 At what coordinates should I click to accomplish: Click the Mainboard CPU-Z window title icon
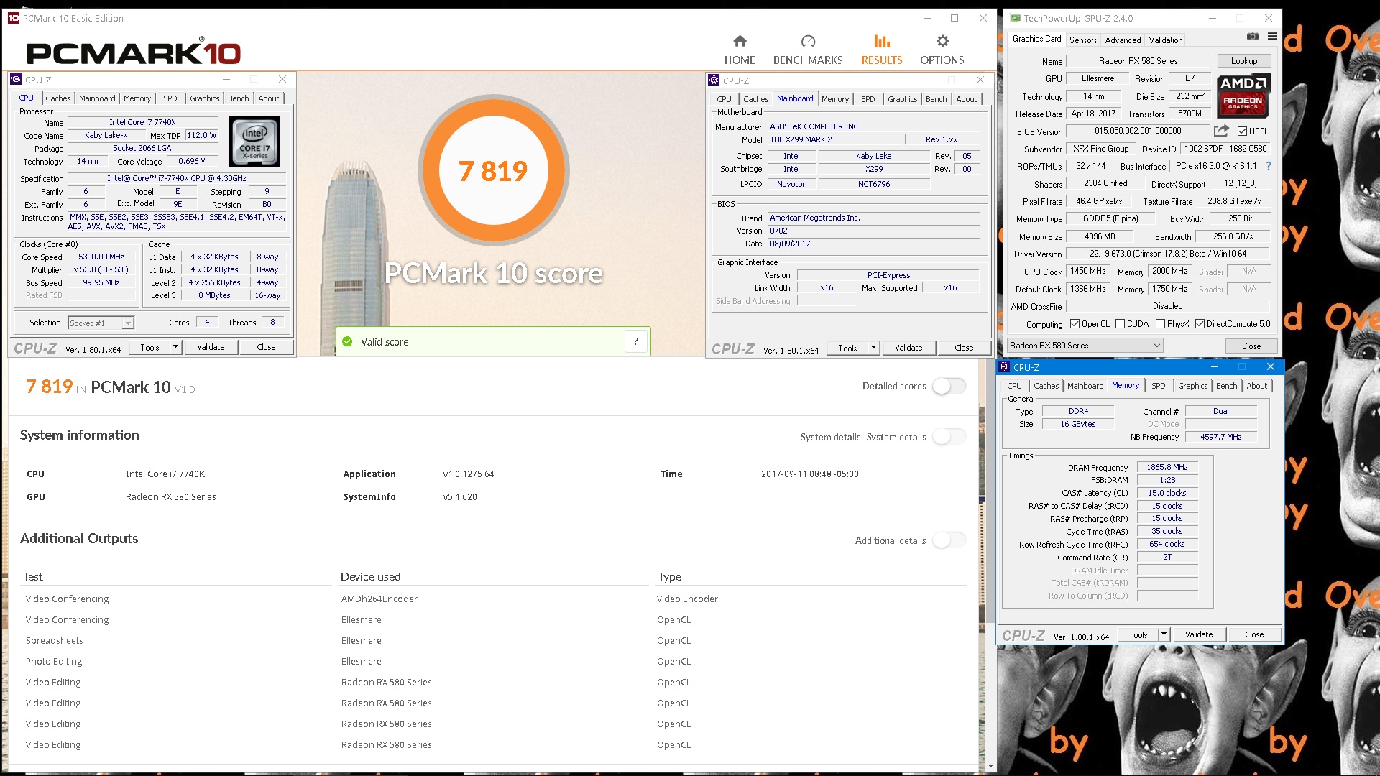click(x=714, y=80)
